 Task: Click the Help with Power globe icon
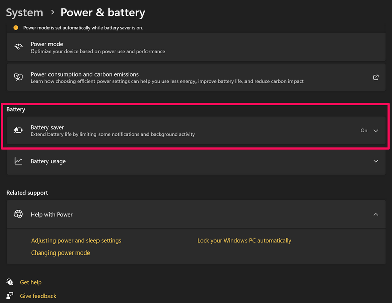[18, 214]
